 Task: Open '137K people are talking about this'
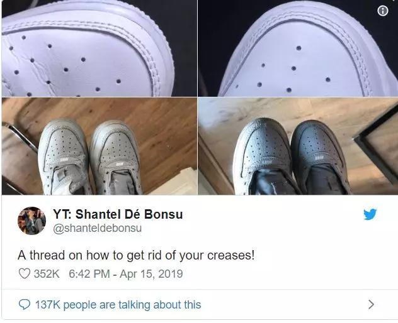(x=118, y=305)
